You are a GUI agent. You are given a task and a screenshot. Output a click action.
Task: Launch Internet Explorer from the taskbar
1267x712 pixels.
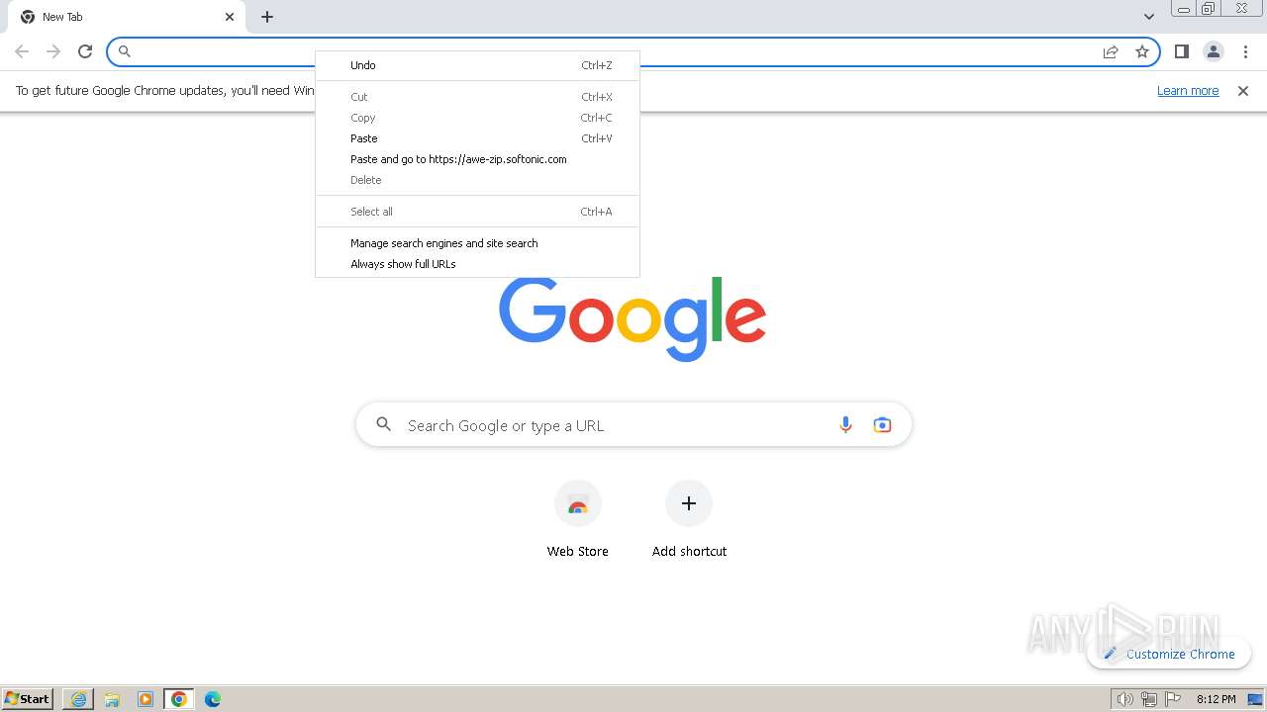[78, 699]
